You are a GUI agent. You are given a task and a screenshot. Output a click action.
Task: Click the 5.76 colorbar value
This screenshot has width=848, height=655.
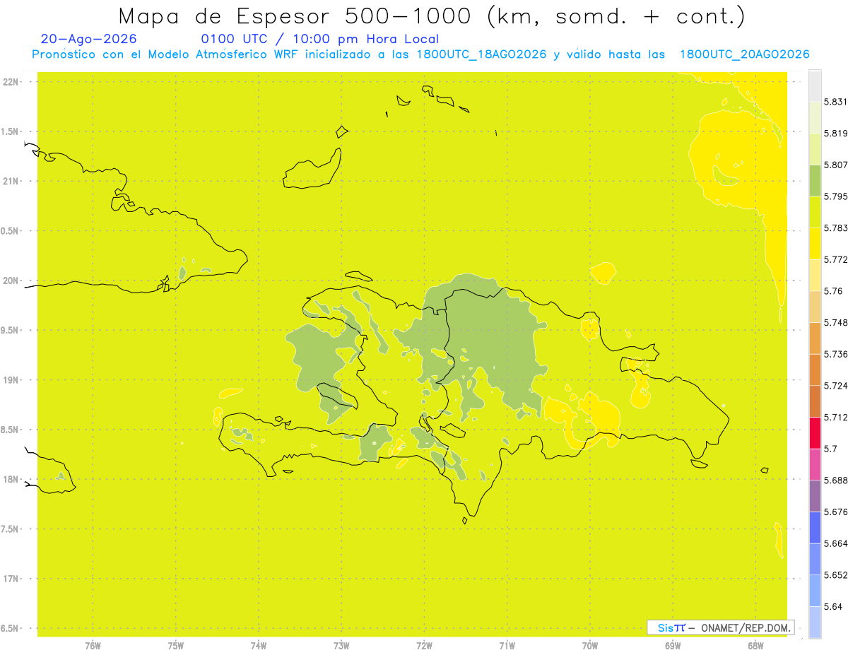833,291
